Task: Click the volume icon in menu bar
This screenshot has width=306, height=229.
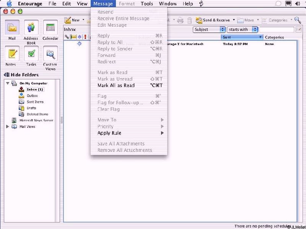Action: point(298,3)
